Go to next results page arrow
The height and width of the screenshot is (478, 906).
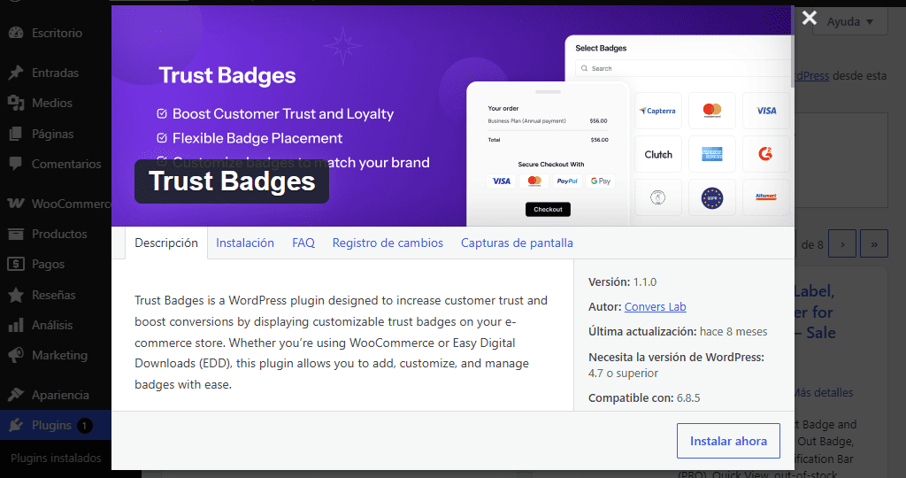click(842, 244)
